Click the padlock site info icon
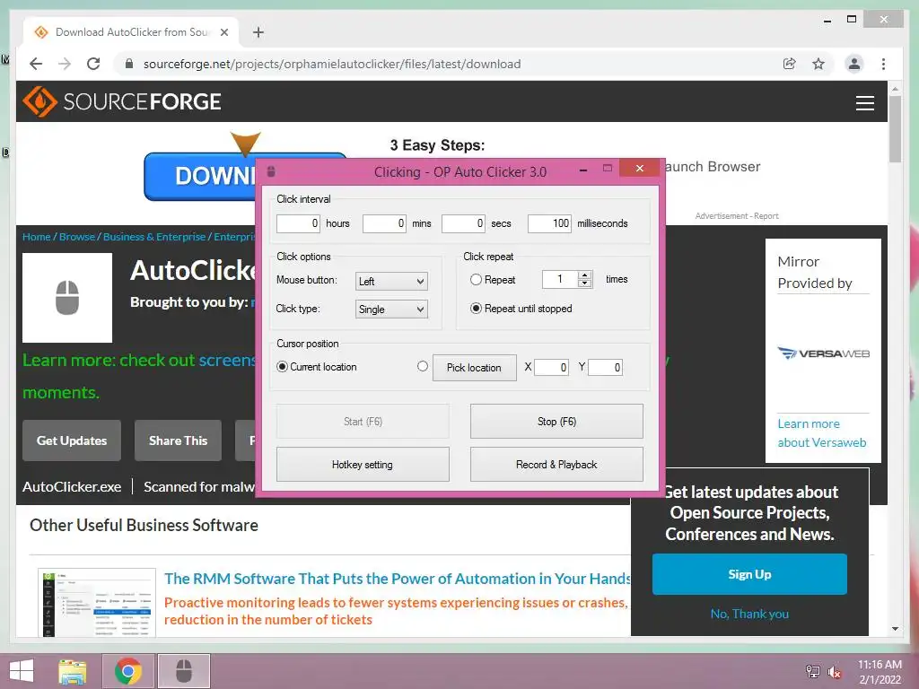This screenshot has height=689, width=919. (x=129, y=64)
